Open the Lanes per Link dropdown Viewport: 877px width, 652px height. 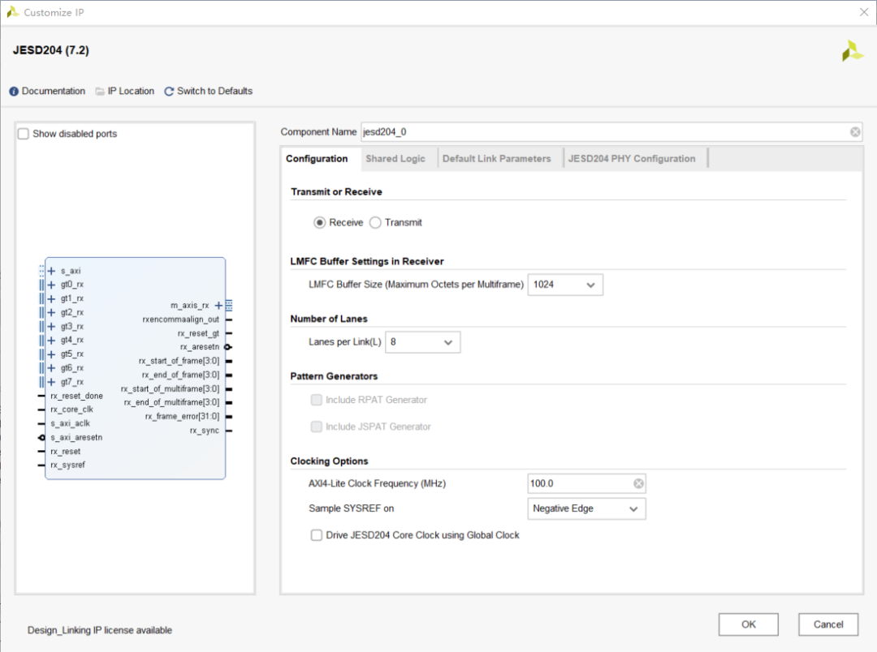[x=423, y=342]
